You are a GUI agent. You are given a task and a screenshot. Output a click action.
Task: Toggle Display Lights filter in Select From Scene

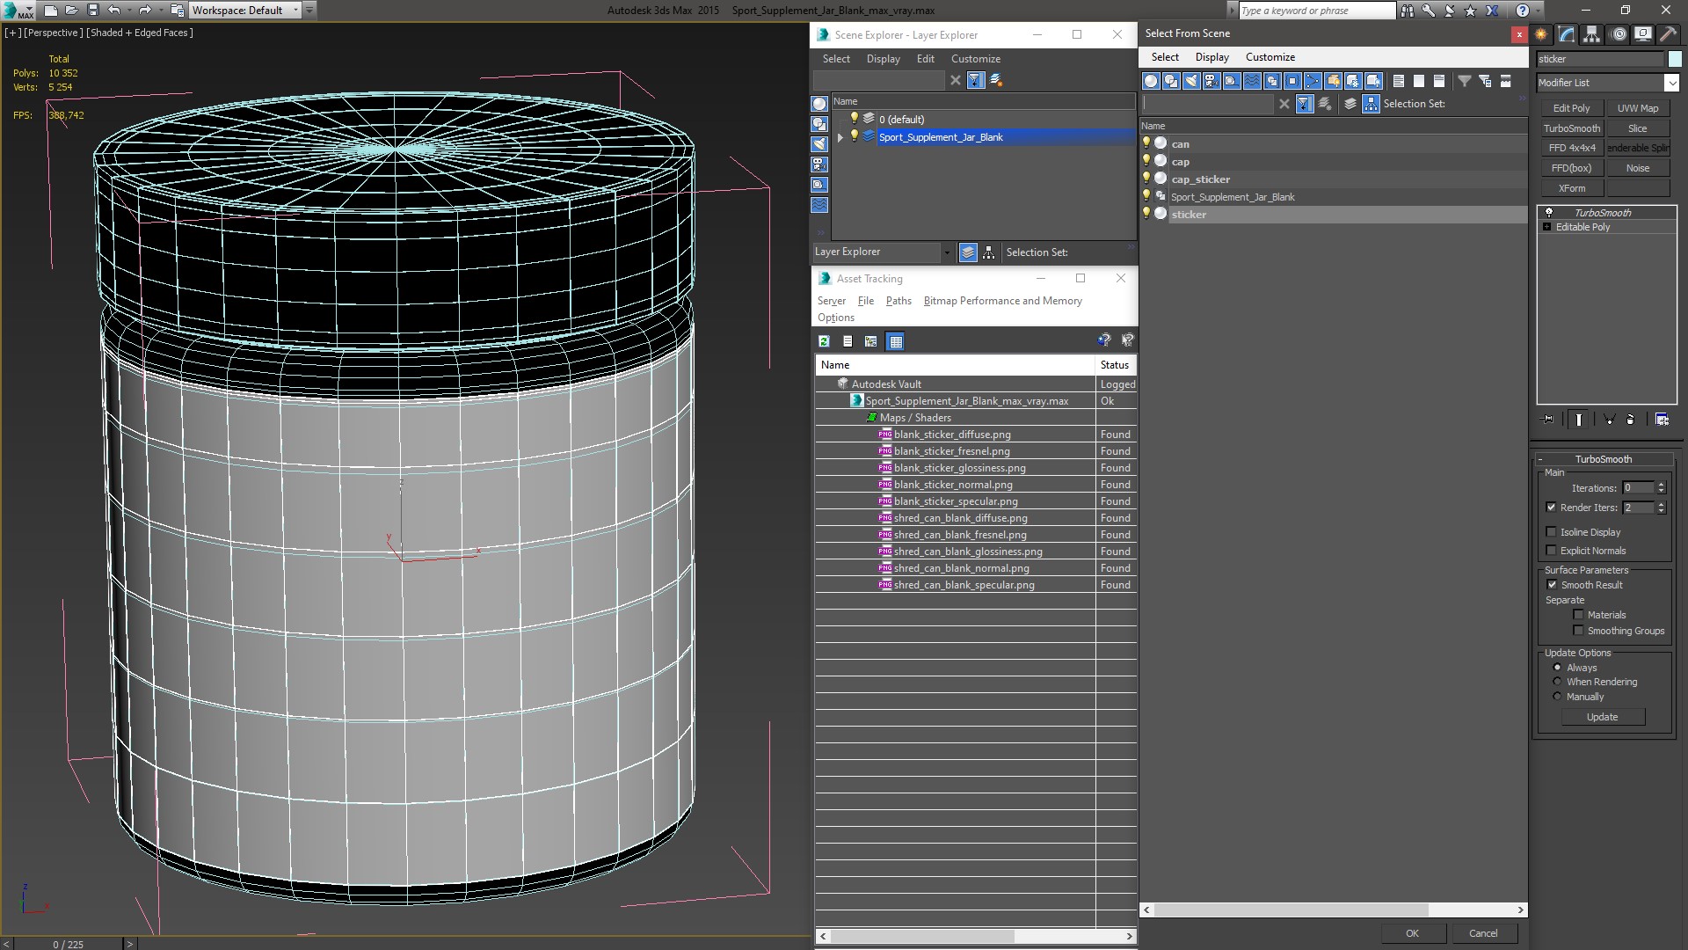pos(1191,81)
